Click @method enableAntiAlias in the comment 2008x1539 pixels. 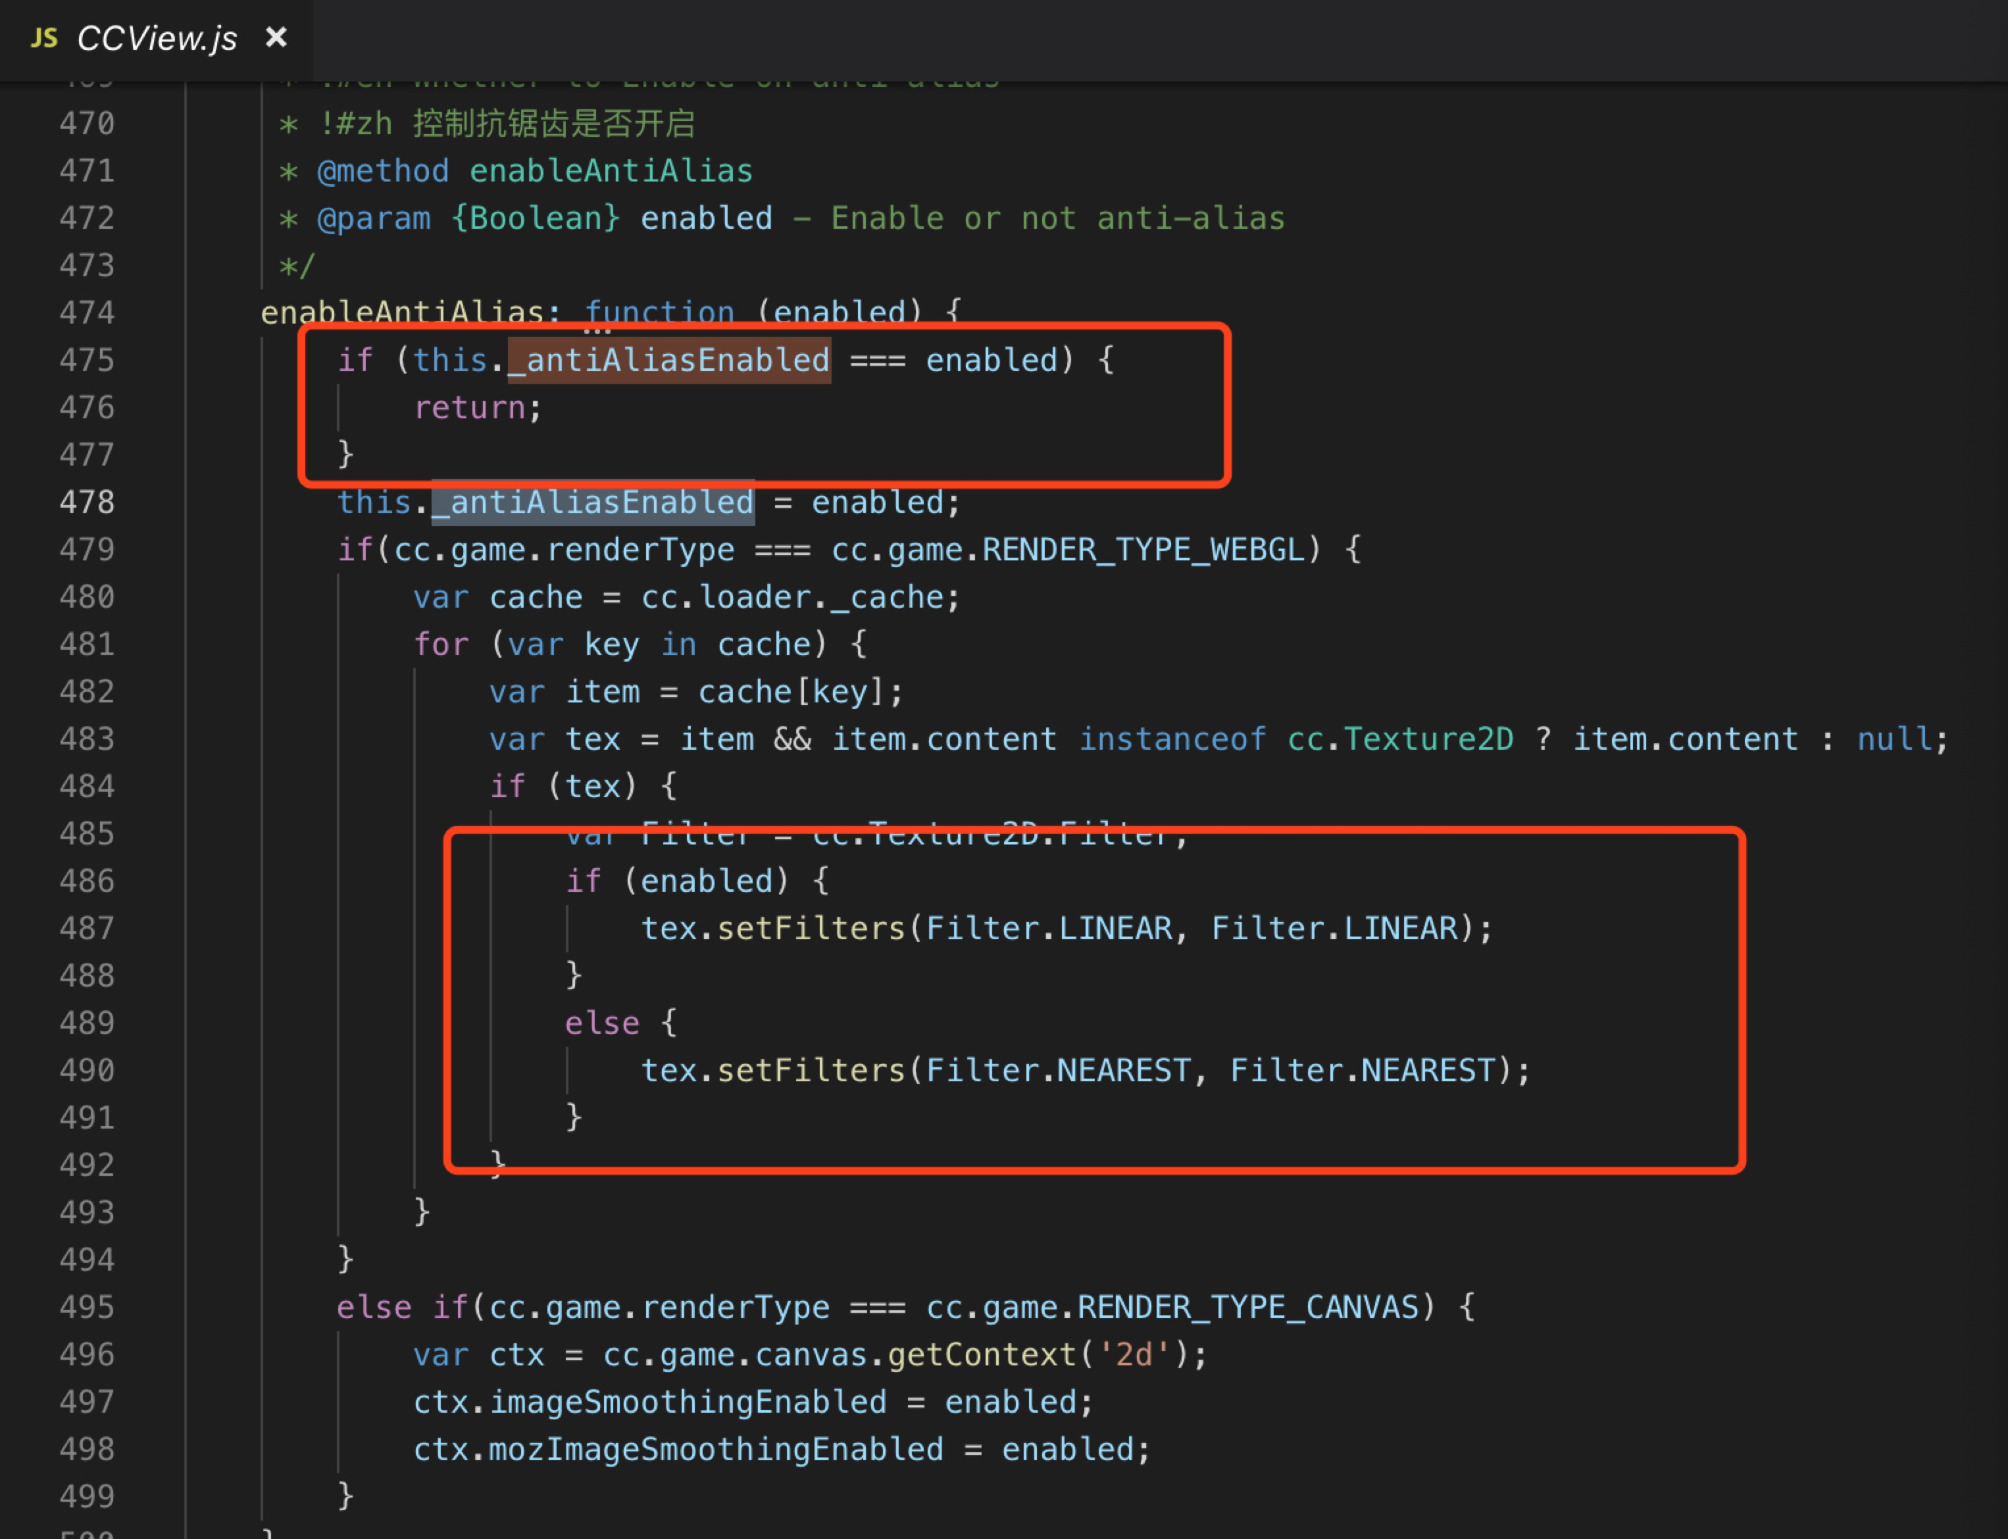tap(534, 171)
